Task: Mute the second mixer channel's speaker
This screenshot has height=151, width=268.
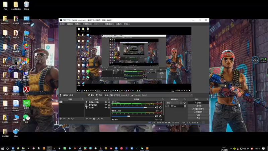Action: [x=156, y=116]
